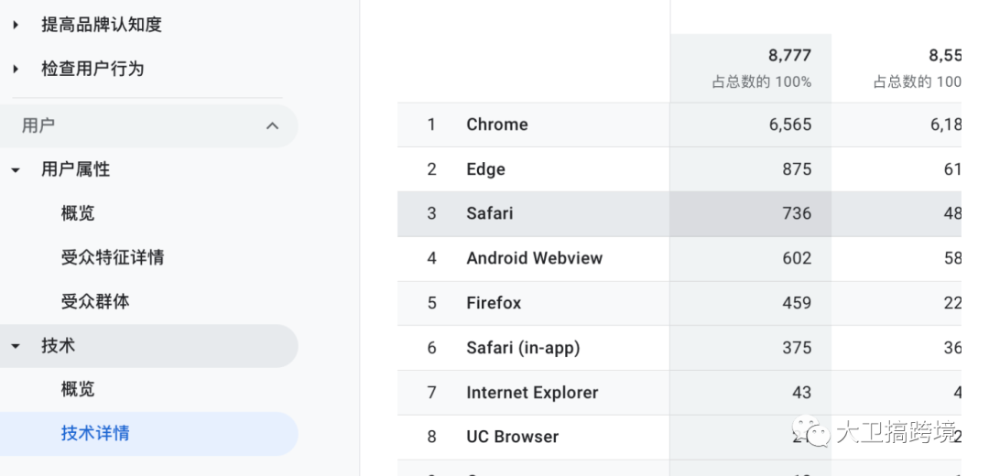The image size is (989, 476).
Task: Click the 提高品牌认知度 menu label
Action: click(x=102, y=25)
